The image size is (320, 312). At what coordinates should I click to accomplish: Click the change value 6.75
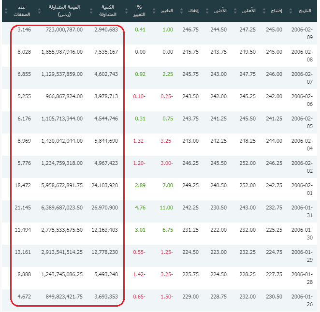(168, 230)
